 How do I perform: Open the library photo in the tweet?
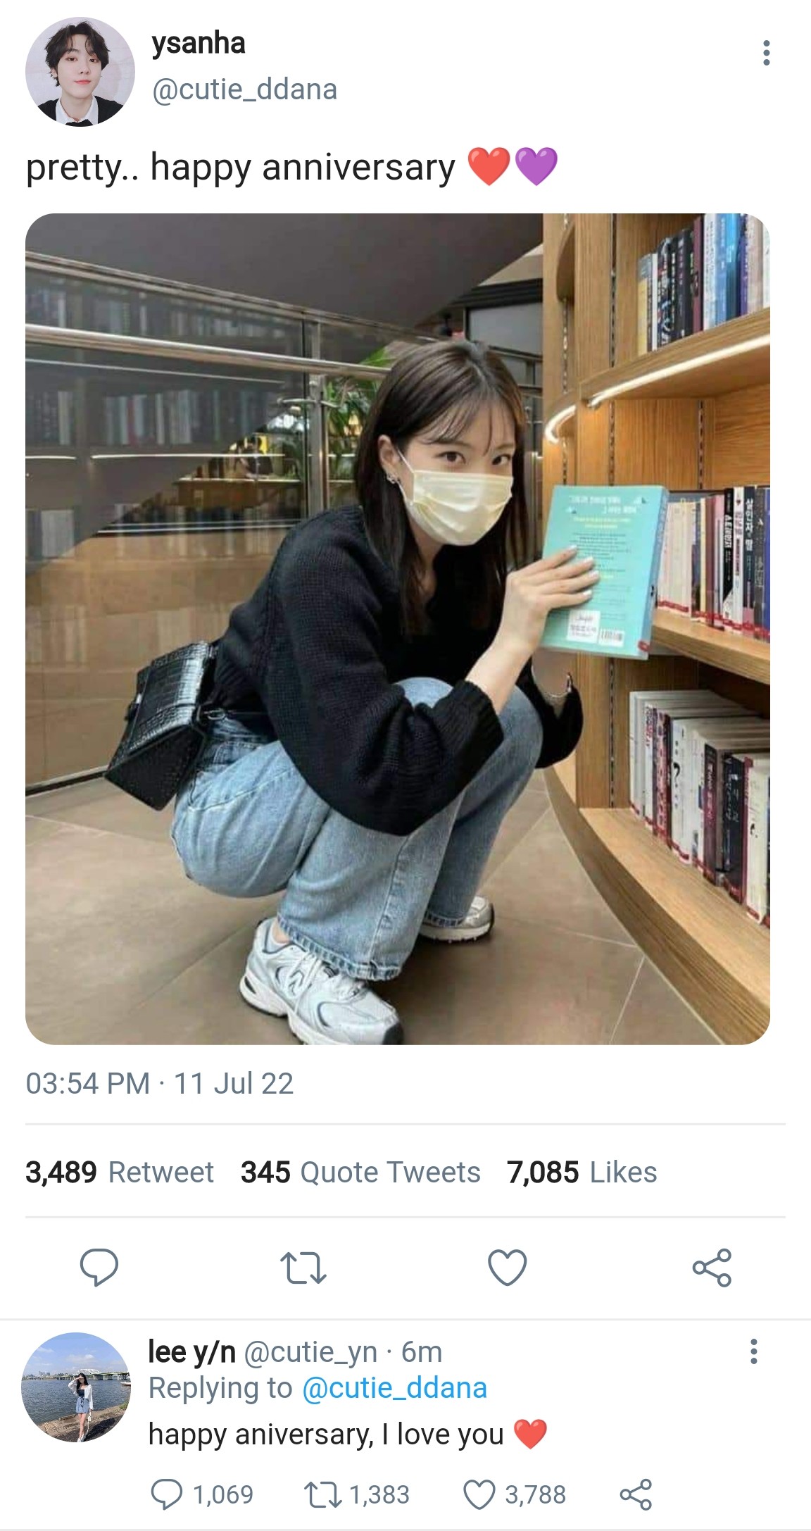coord(398,629)
